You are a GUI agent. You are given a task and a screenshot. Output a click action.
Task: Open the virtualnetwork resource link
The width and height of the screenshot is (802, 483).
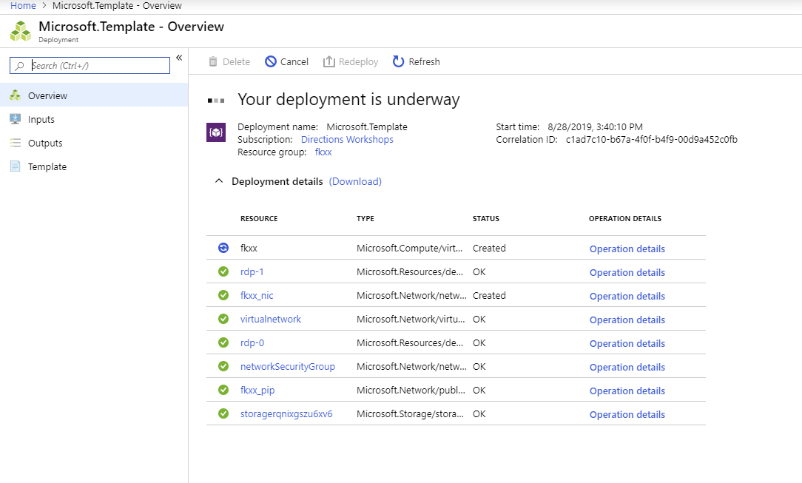click(271, 319)
